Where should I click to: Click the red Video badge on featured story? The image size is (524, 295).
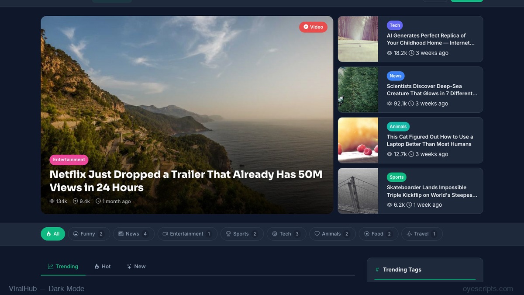[x=313, y=27]
